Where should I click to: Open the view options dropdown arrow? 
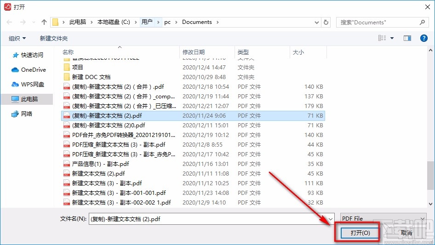coord(392,38)
